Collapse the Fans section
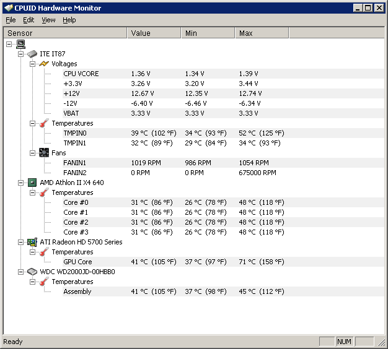This screenshot has height=349, width=388. tap(32, 153)
